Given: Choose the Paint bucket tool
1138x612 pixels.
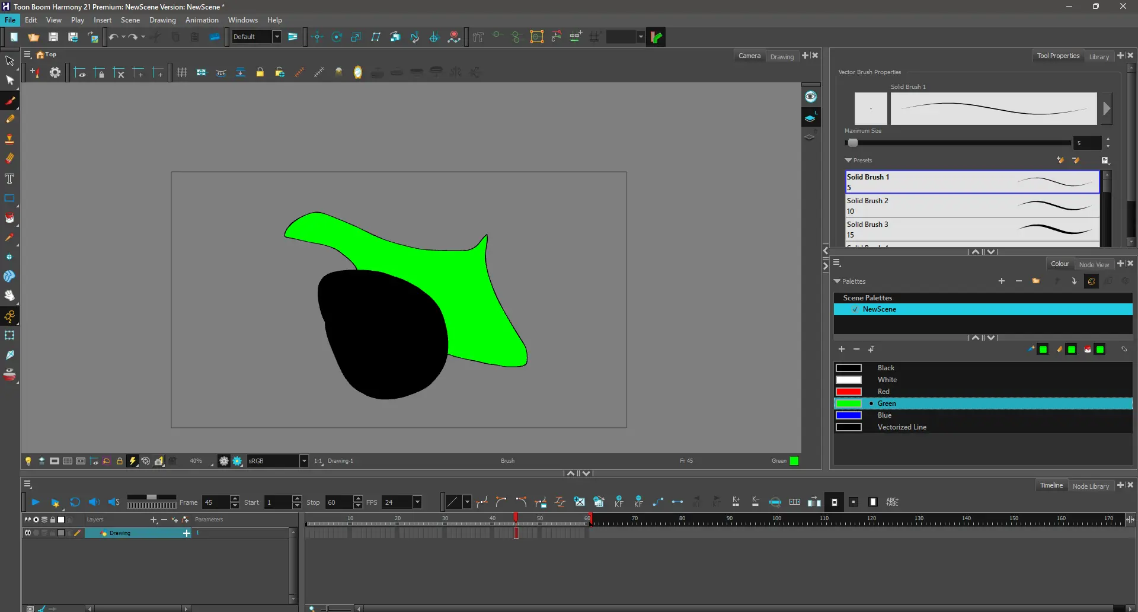Looking at the screenshot, I should [9, 218].
